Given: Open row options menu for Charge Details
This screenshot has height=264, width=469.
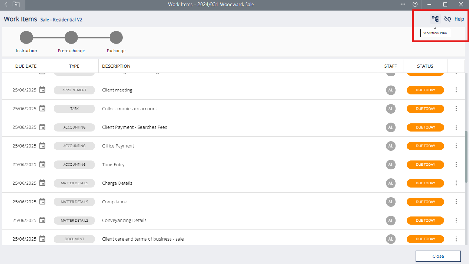Looking at the screenshot, I should [456, 183].
